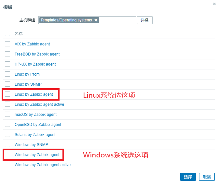The width and height of the screenshot is (217, 184).
Task: Open the host group selector with the 选择 button
Action: click(145, 20)
